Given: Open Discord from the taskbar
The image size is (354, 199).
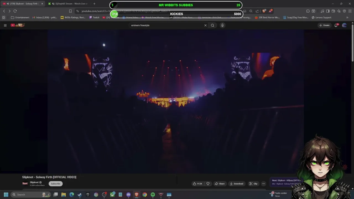Looking at the screenshot, I should point(128,195).
